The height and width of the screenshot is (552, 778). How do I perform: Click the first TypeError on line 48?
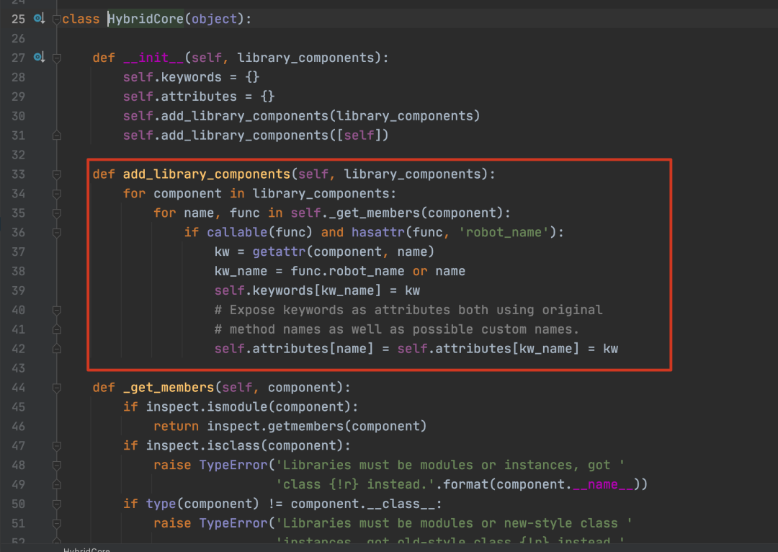point(233,465)
